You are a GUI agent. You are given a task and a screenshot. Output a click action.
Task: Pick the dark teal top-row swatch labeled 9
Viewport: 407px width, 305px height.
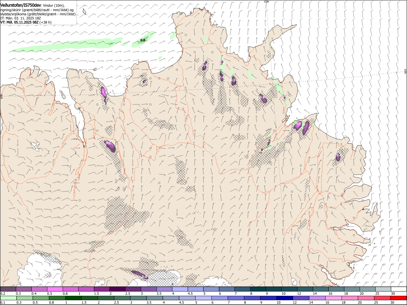pyautogui.click(x=273, y=289)
